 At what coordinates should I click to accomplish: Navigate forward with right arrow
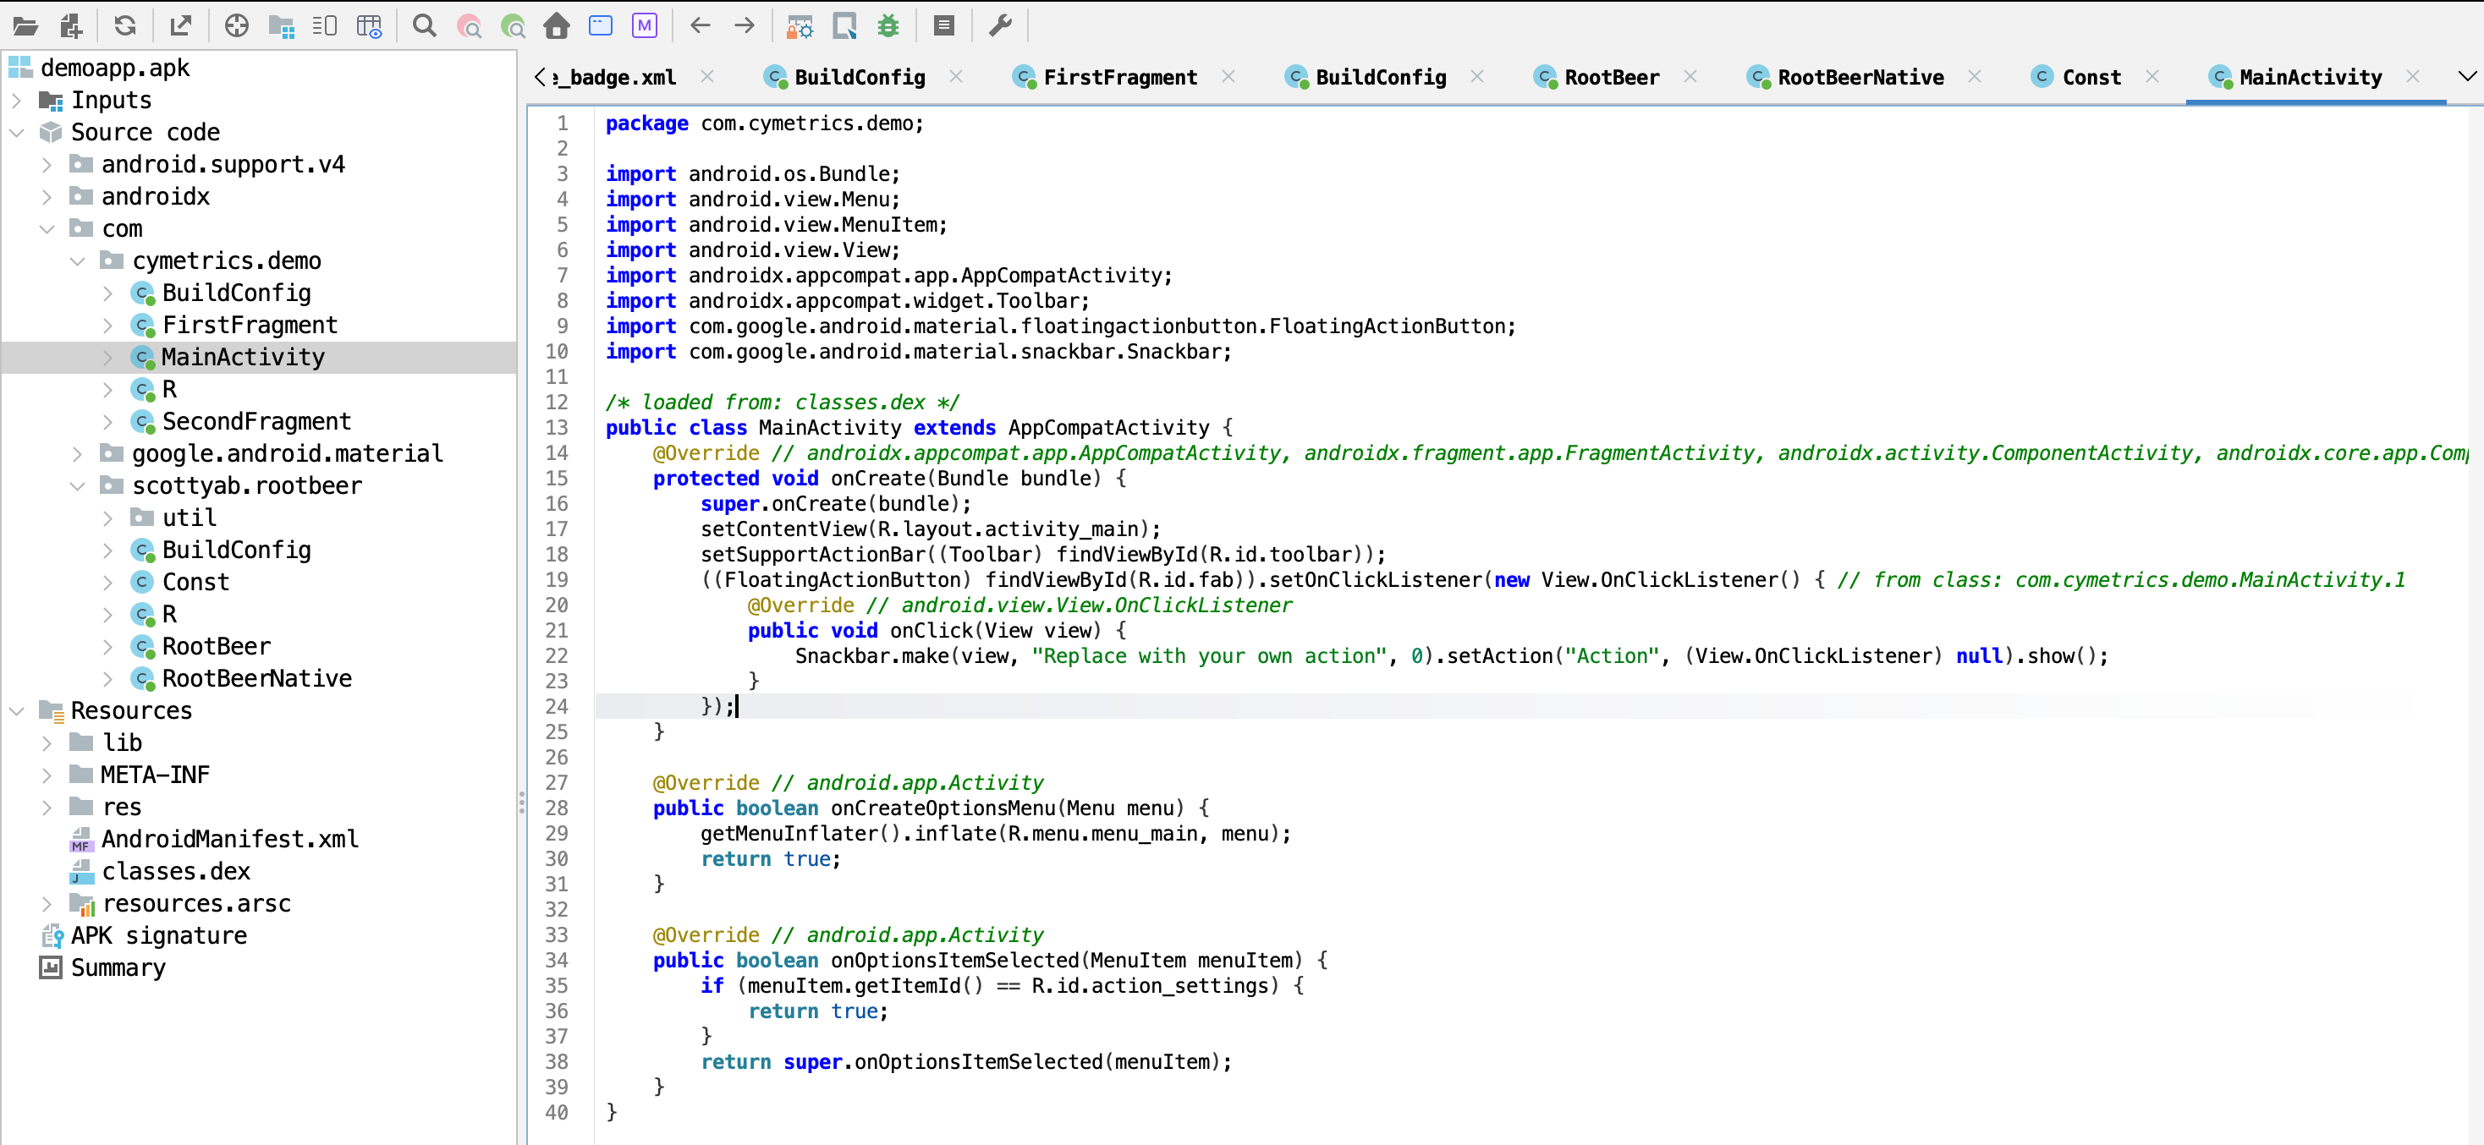pyautogui.click(x=745, y=26)
